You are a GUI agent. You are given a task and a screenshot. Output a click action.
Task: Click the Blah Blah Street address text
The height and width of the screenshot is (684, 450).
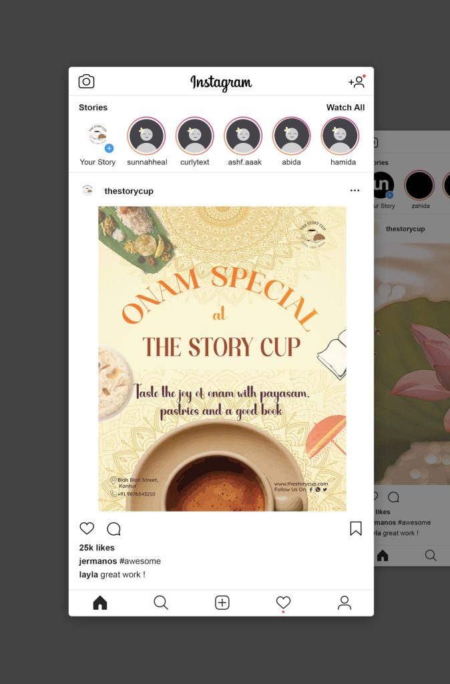click(x=138, y=482)
